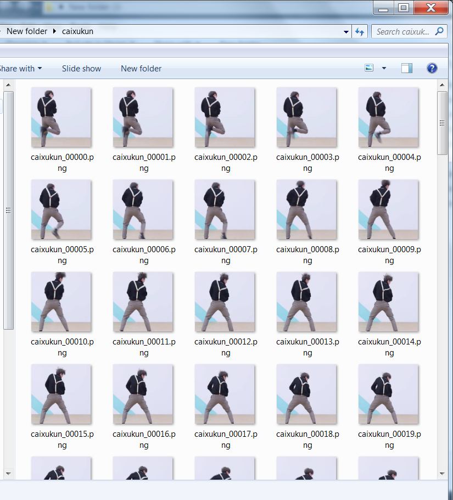Image resolution: width=453 pixels, height=500 pixels.
Task: Open Help via blue question icon
Action: pyautogui.click(x=432, y=68)
